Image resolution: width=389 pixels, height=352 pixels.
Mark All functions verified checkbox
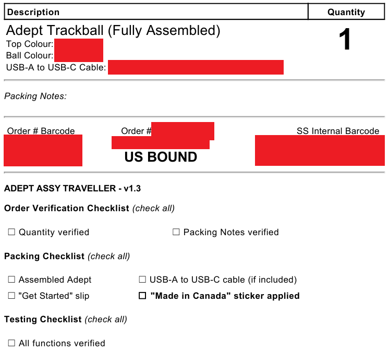point(11,343)
